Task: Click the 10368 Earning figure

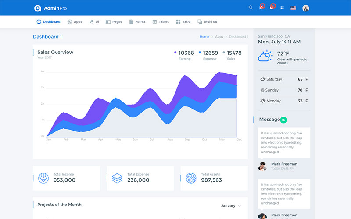Action: [186, 53]
